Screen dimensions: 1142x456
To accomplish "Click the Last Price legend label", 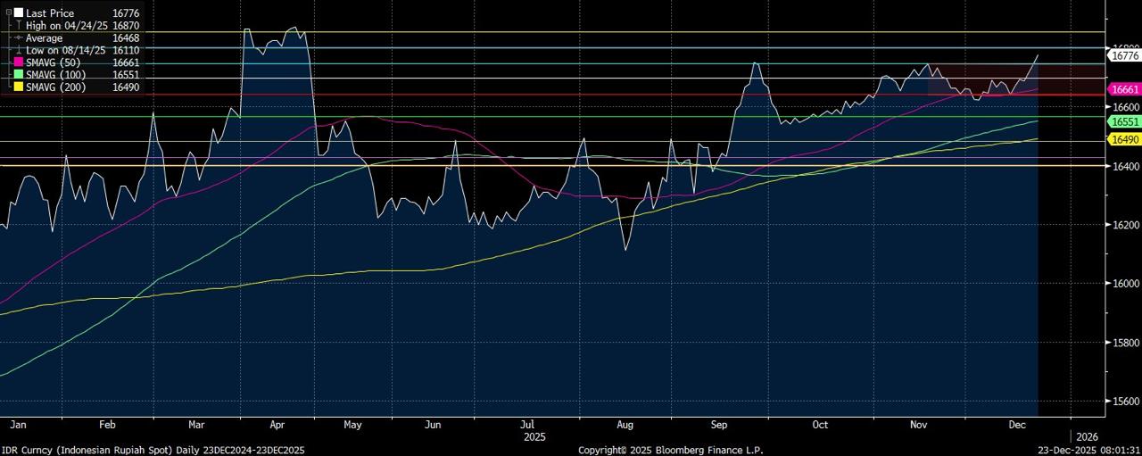I will pos(49,13).
